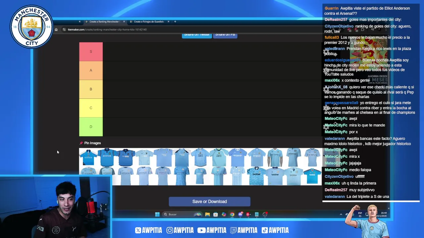The height and width of the screenshot is (238, 424).
Task: Close the Create a Fichajes de Guardiola tab
Action: 168,21
